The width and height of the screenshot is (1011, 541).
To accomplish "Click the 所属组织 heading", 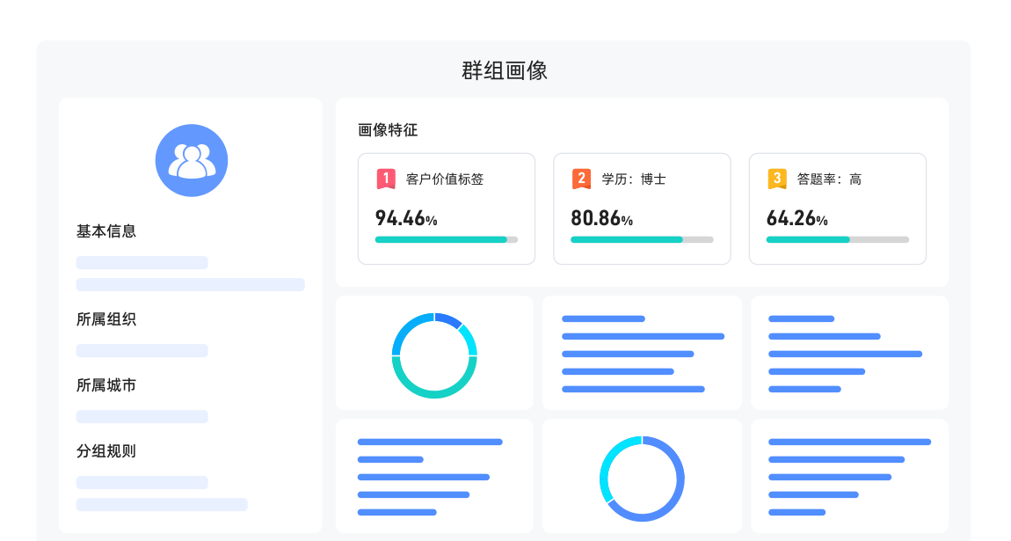I will tap(106, 319).
